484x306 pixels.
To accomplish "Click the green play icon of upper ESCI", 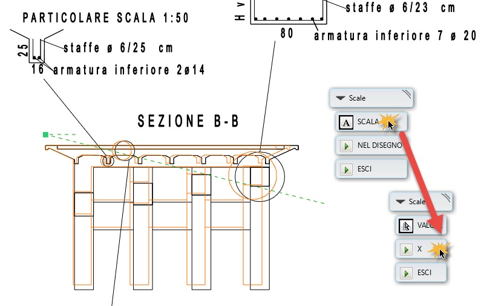I will [346, 170].
